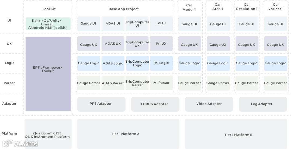Screen dimensions: 291x149
Task: Select the Tier1 Platform B block
Action: tap(238, 134)
